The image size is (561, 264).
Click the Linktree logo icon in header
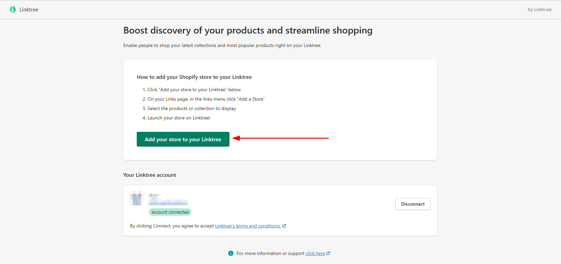pos(13,9)
